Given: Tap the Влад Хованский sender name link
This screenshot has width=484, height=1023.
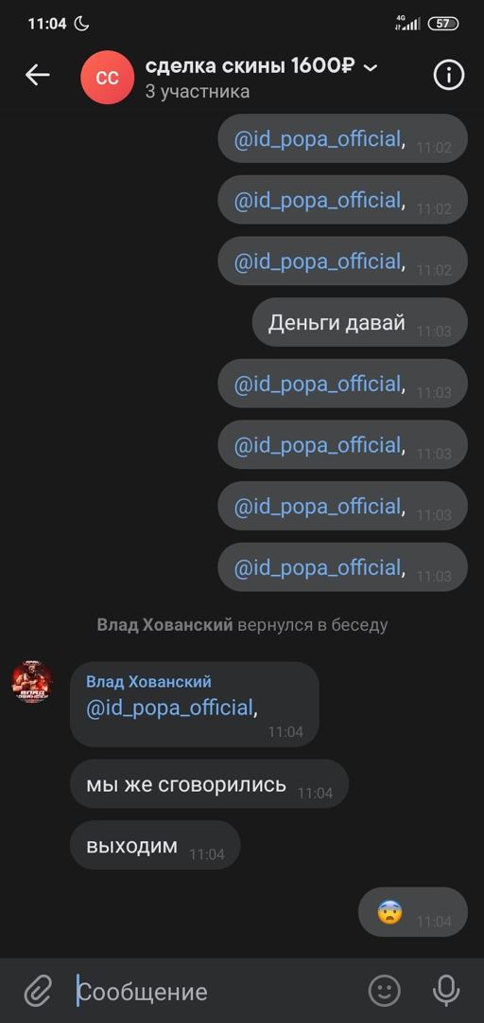Looking at the screenshot, I should coord(148,682).
